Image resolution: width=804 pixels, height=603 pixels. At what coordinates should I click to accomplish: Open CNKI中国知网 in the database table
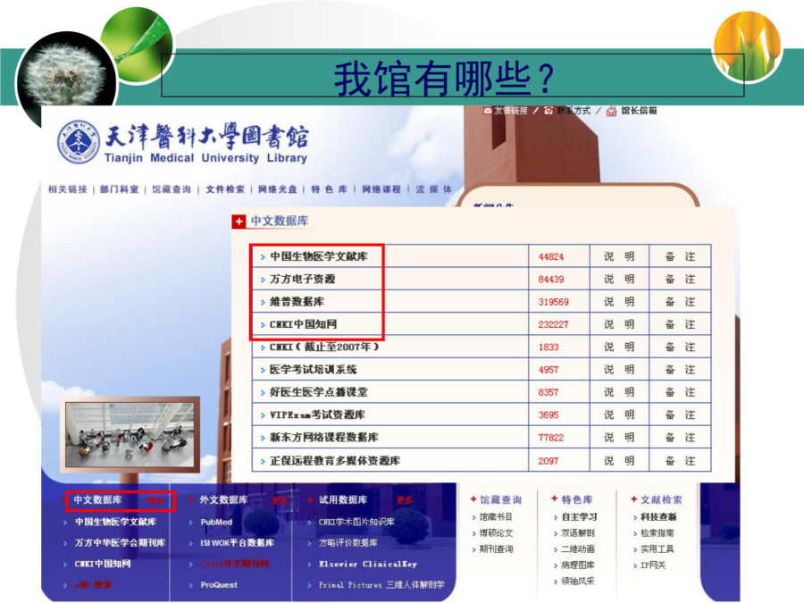click(303, 324)
